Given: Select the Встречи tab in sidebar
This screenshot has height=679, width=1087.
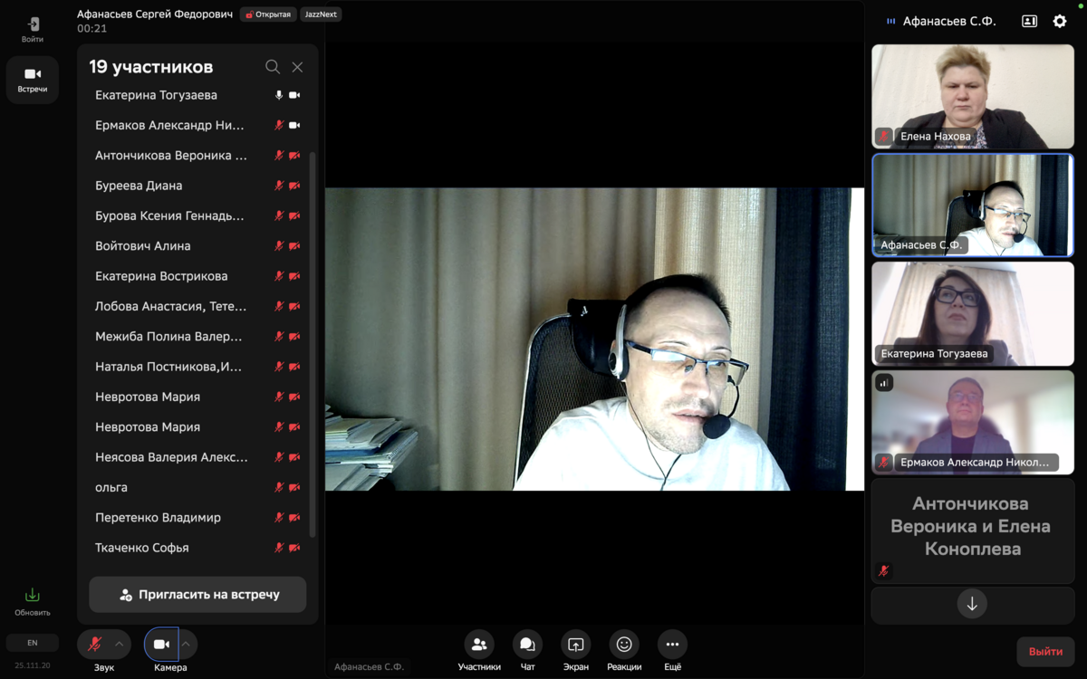Looking at the screenshot, I should (x=33, y=80).
